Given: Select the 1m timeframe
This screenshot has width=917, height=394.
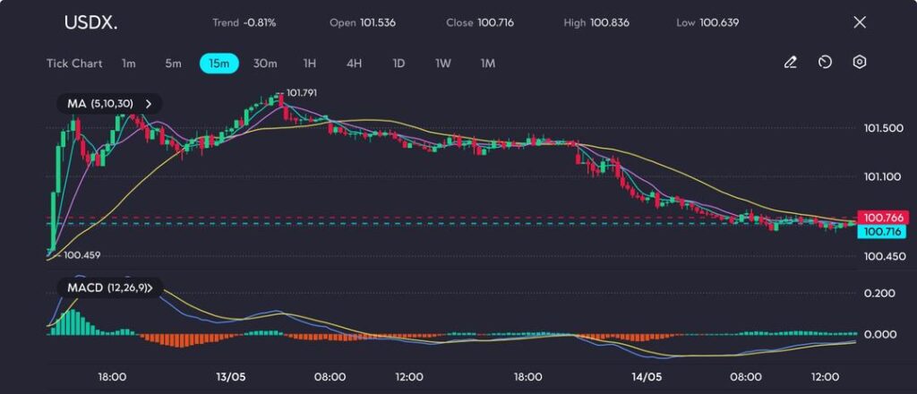Looking at the screenshot, I should coord(129,64).
